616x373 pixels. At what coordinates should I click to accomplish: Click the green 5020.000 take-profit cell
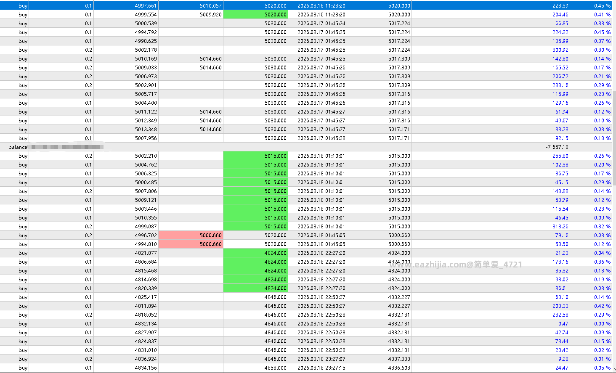(x=255, y=15)
